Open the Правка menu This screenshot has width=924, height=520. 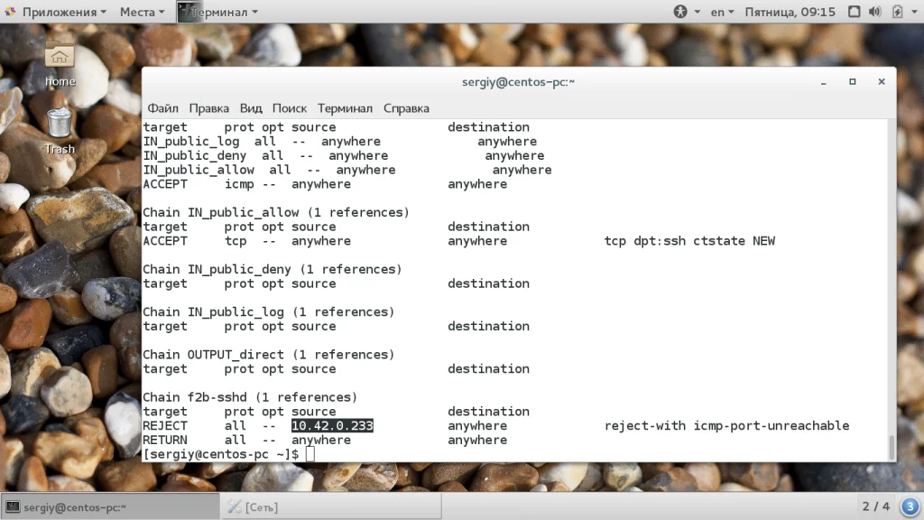coord(208,107)
